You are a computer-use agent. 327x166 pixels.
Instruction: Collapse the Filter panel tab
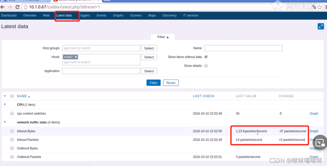tap(163, 37)
